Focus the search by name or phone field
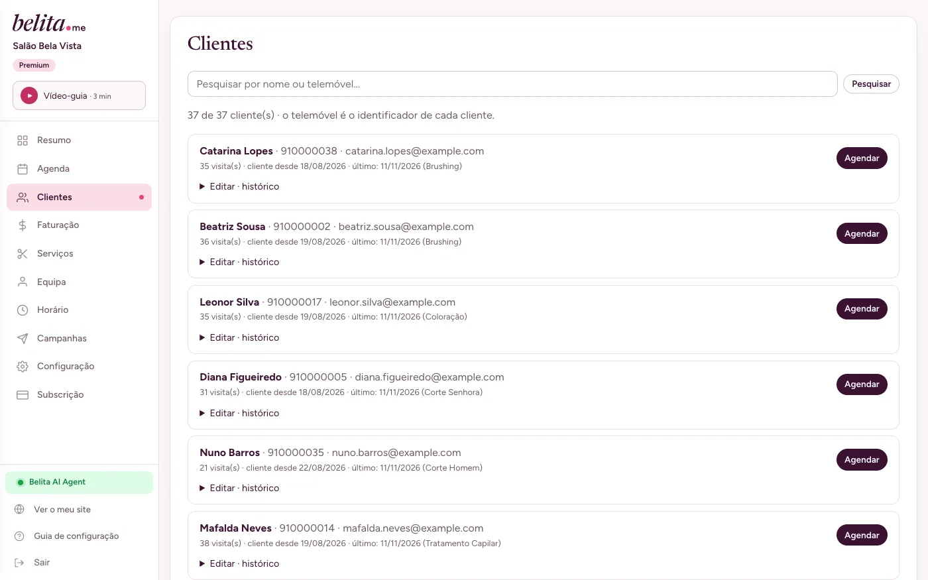This screenshot has width=928, height=580. point(512,84)
